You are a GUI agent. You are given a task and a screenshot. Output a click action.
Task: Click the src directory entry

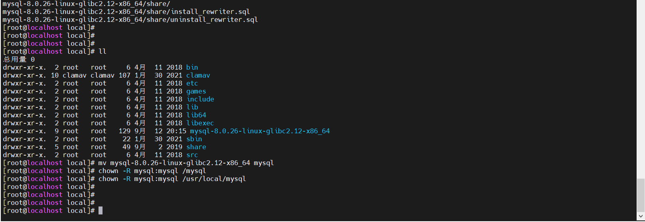pyautogui.click(x=192, y=155)
